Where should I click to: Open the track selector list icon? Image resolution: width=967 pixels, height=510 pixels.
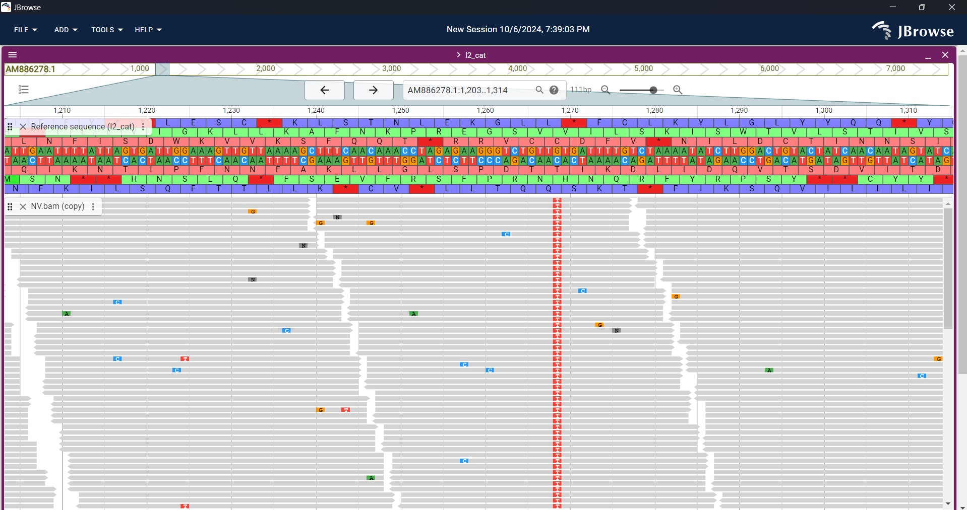pyautogui.click(x=23, y=90)
